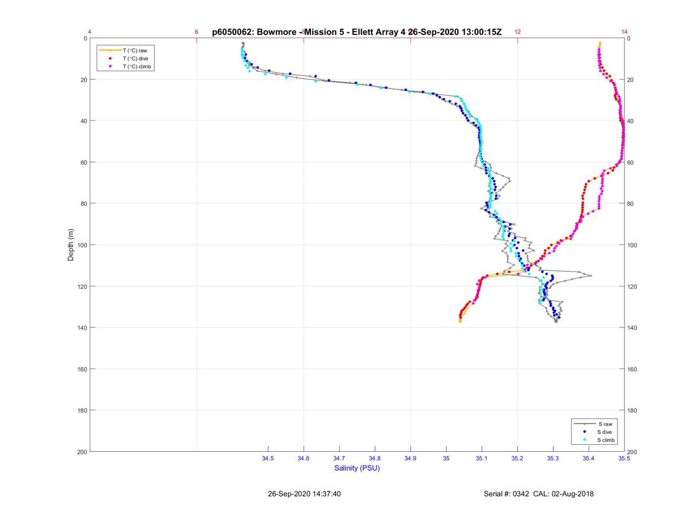Click the 100 tick on the right depth axis
The height and width of the screenshot is (508, 690).
(632, 245)
